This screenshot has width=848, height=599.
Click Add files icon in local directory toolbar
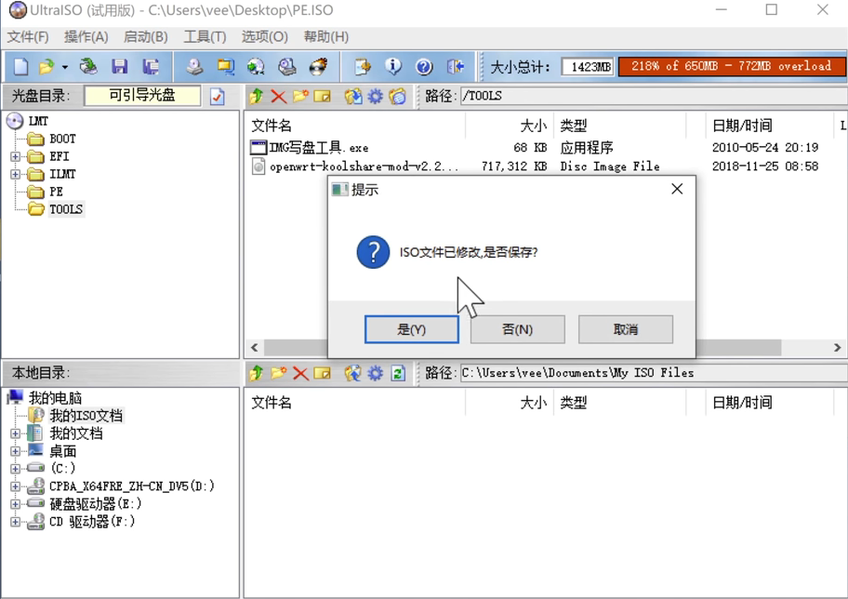point(353,373)
